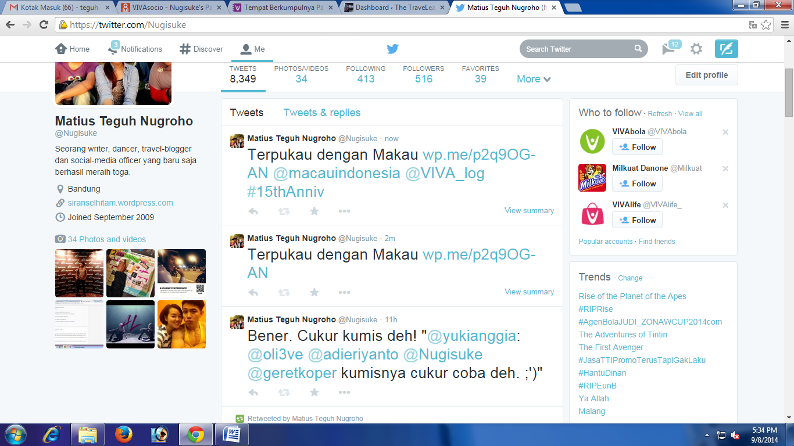Image resolution: width=794 pixels, height=446 pixels.
Task: Click the Edit profile button
Action: (x=706, y=75)
